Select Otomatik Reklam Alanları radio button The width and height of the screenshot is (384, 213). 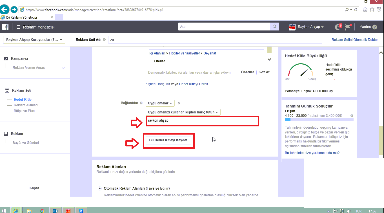click(100, 188)
